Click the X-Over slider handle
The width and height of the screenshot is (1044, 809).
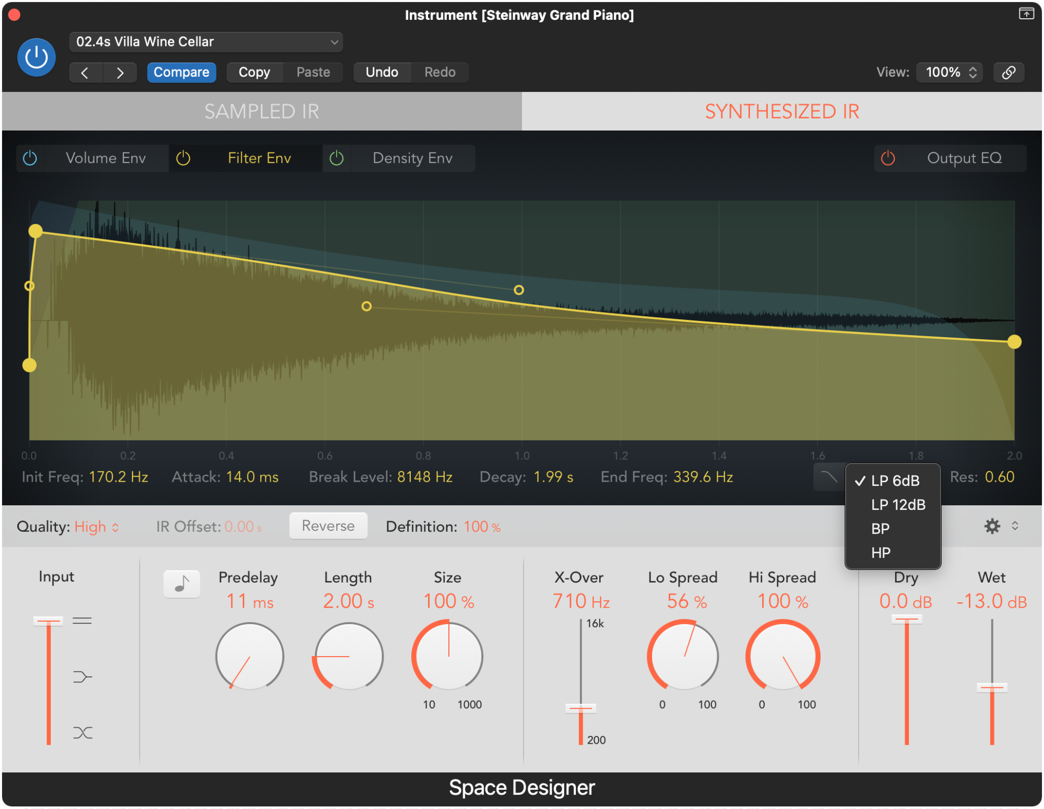click(x=580, y=708)
